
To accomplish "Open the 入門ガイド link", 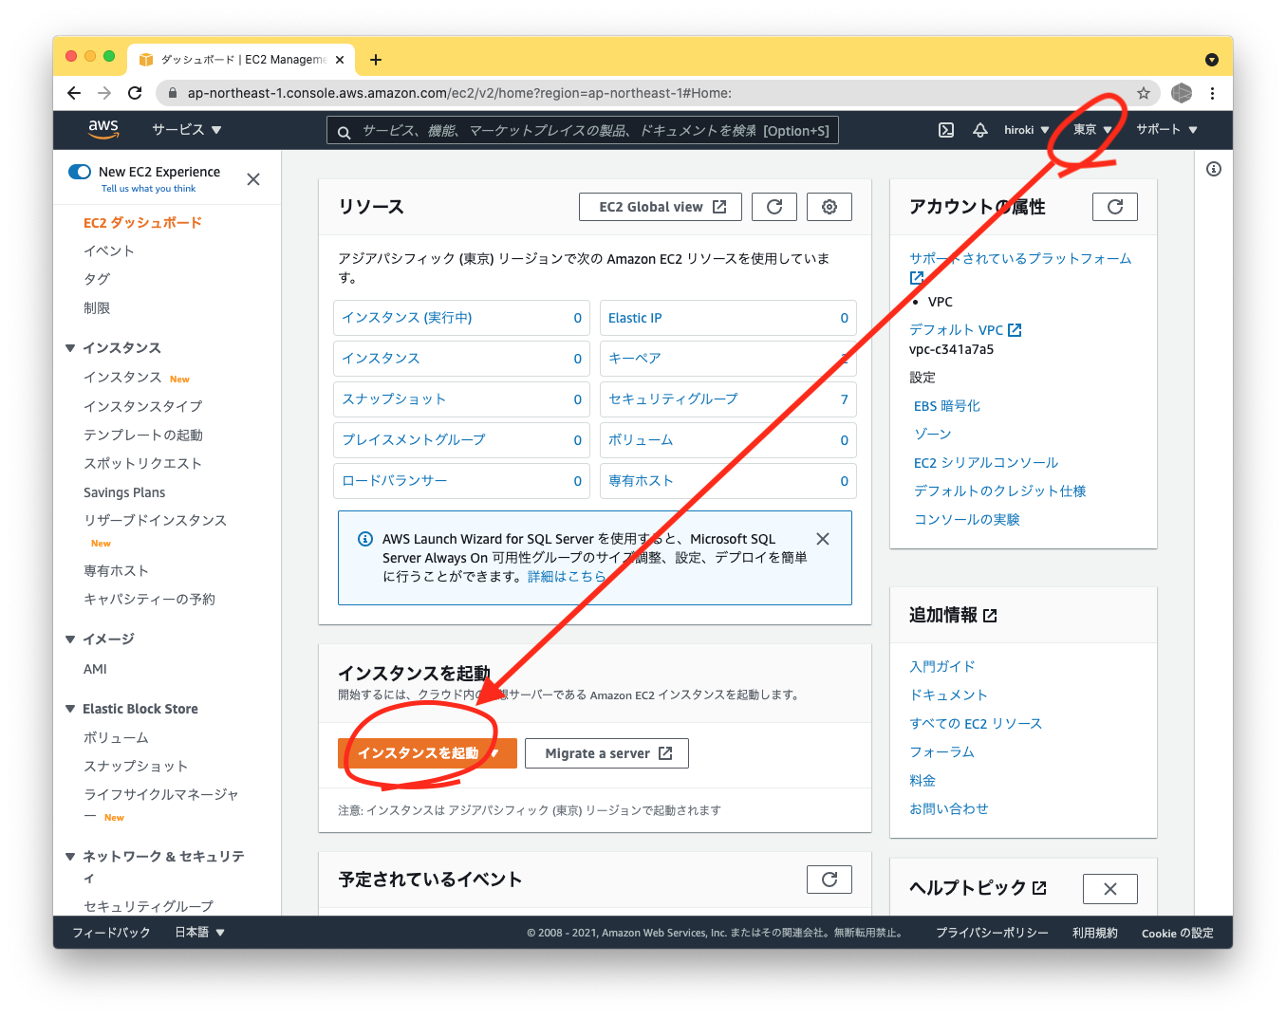I will click(942, 667).
